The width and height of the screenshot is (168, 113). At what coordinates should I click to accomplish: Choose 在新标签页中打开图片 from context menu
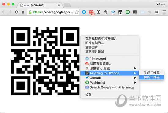(110, 39)
